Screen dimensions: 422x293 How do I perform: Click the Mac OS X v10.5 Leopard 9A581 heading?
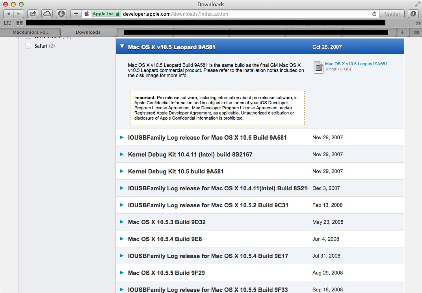pyautogui.click(x=172, y=47)
